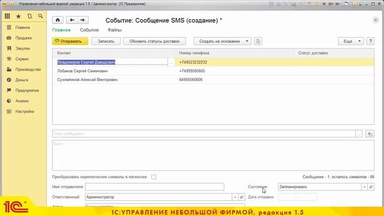Close the Событие form tab

[x=376, y=20]
